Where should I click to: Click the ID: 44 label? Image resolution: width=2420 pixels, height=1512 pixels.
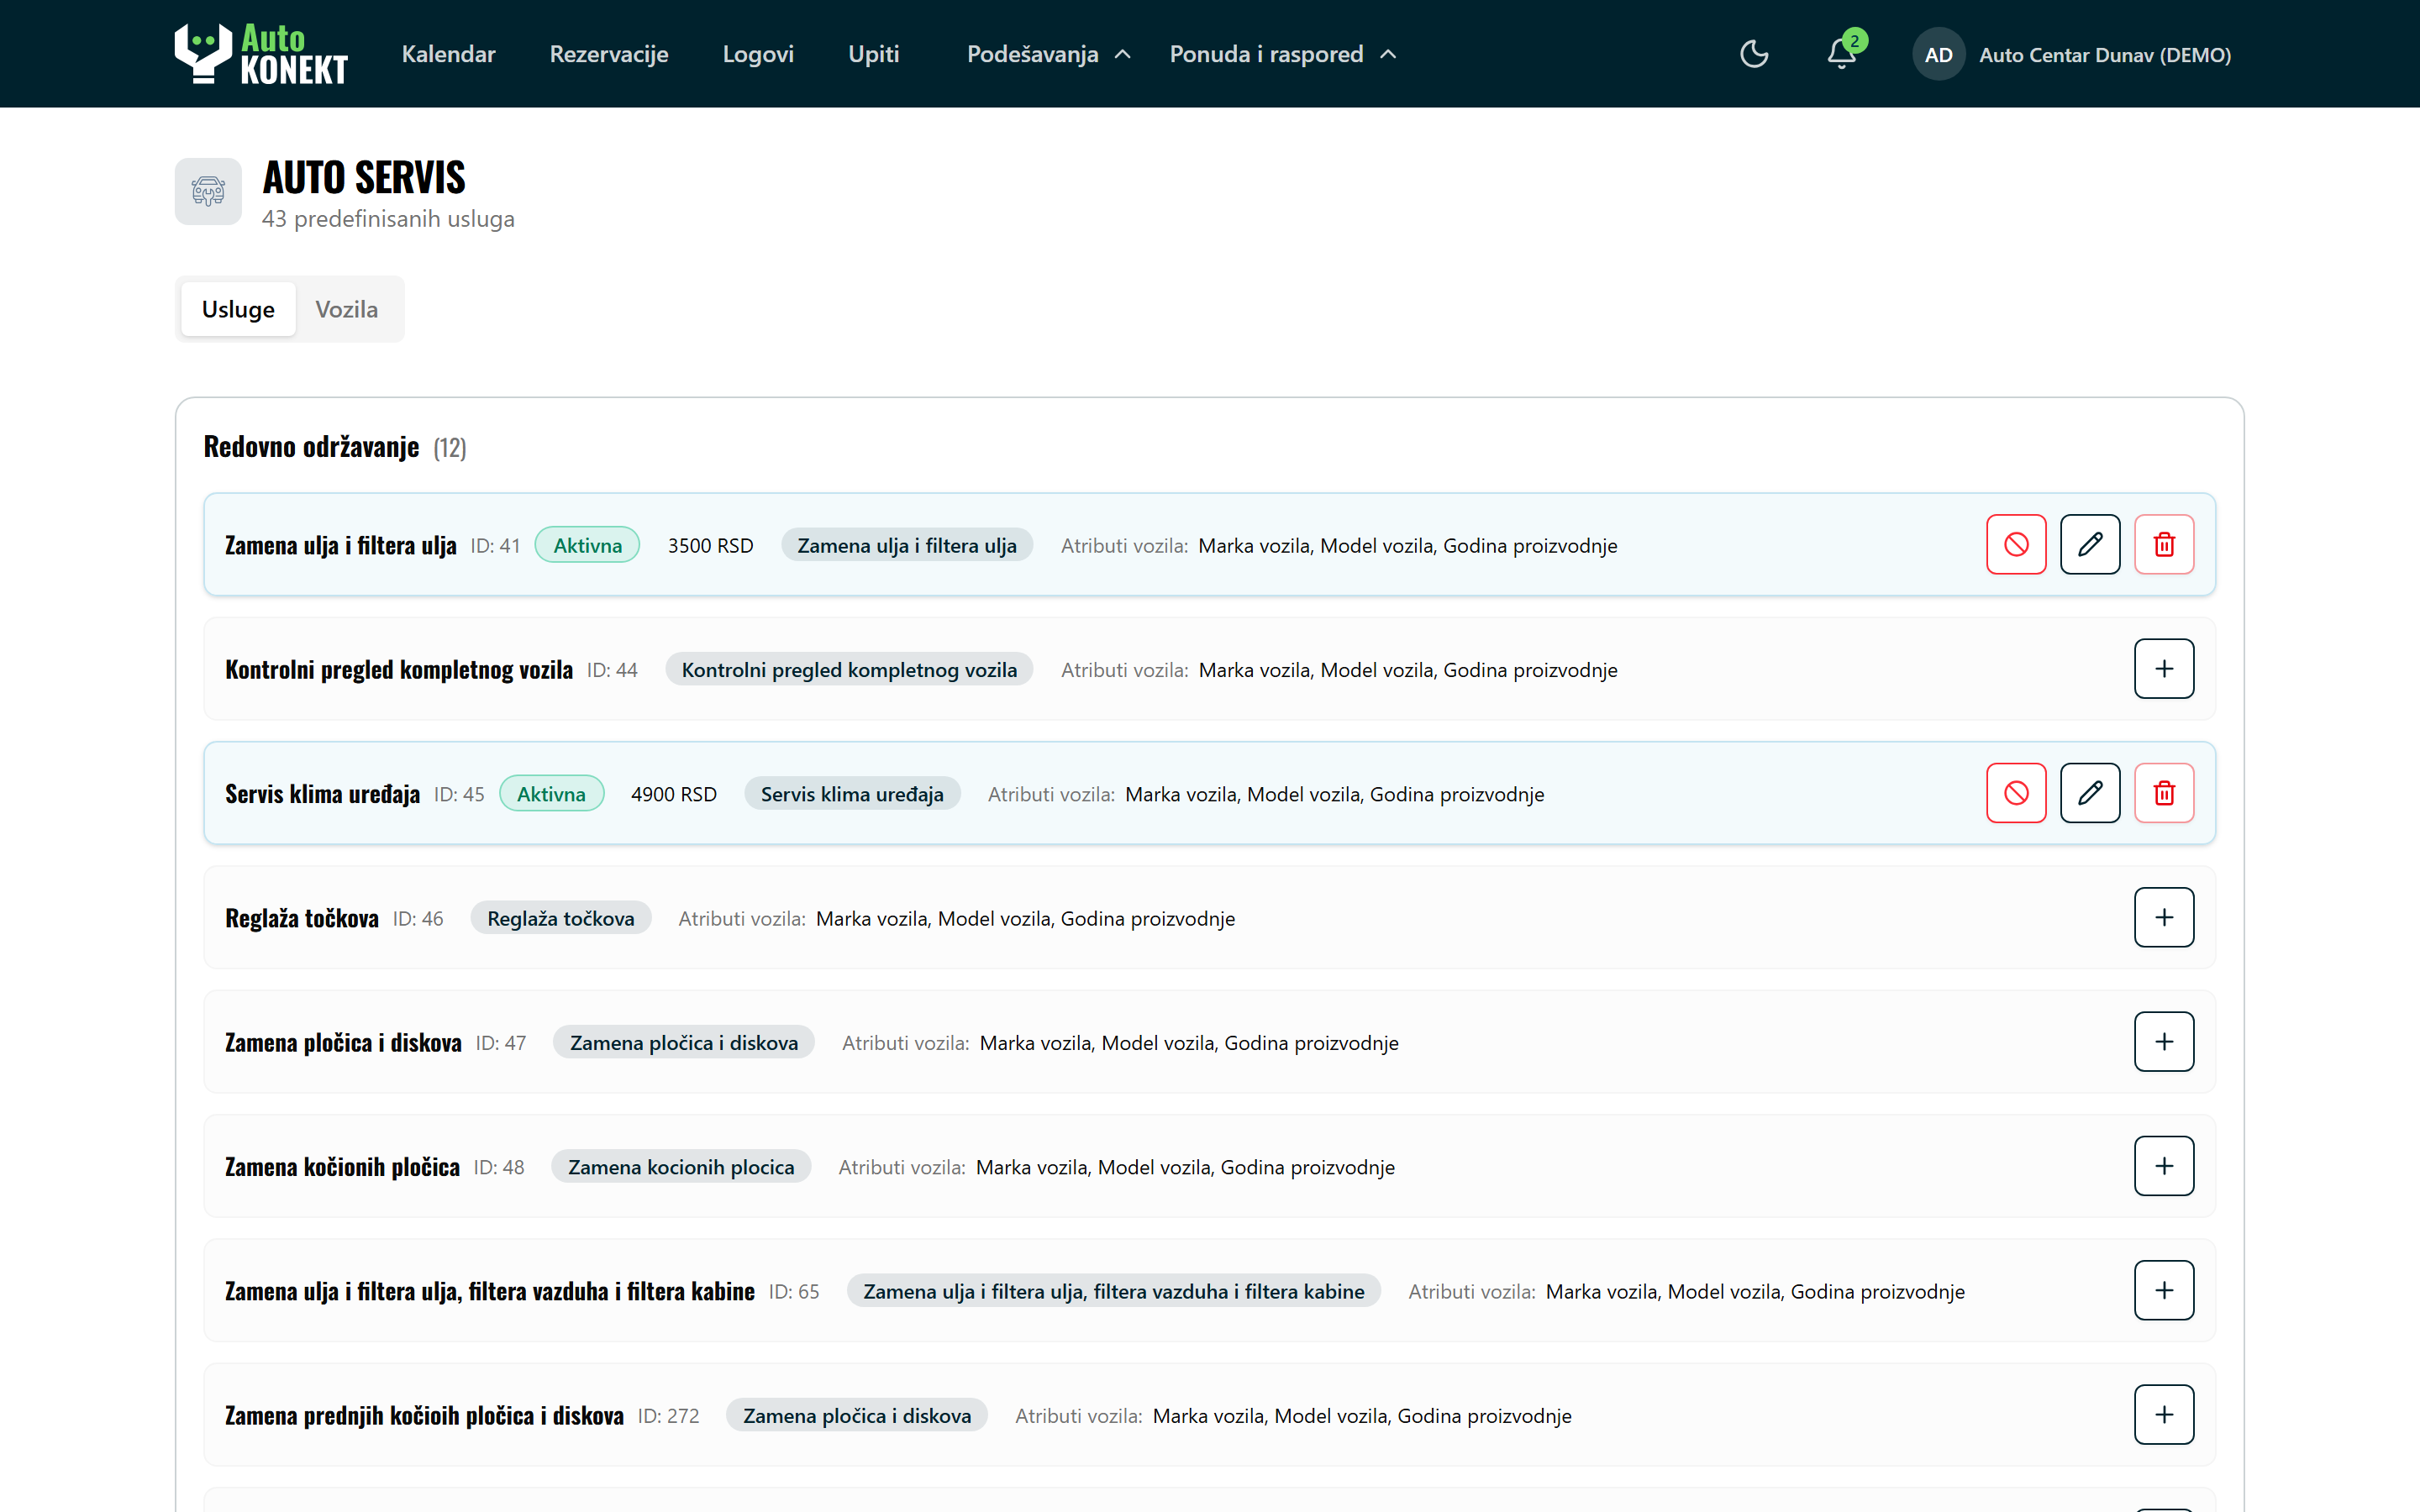click(x=612, y=670)
